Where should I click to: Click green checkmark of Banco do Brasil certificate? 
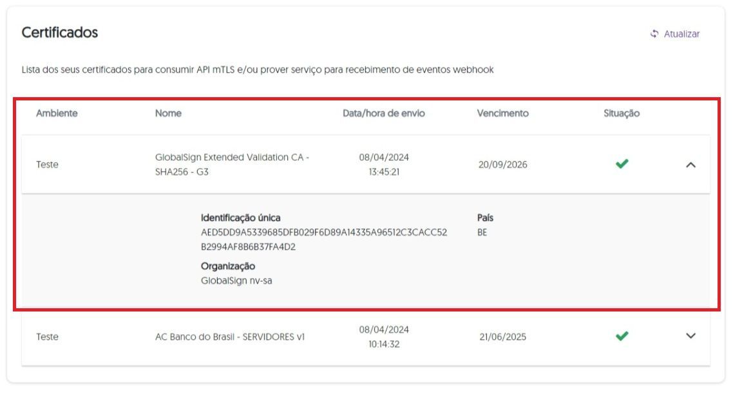pyautogui.click(x=622, y=336)
